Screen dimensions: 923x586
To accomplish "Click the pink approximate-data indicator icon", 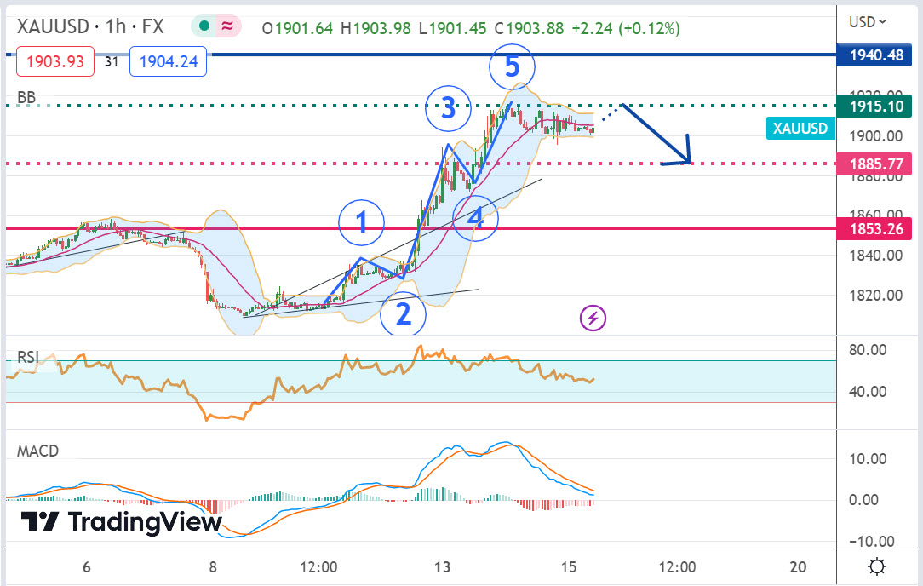I will [228, 27].
